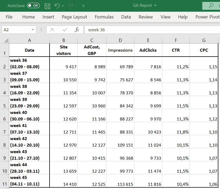This screenshot has height=189, width=220.
Task: Click CPC value 1,06
Action: click(204, 181)
